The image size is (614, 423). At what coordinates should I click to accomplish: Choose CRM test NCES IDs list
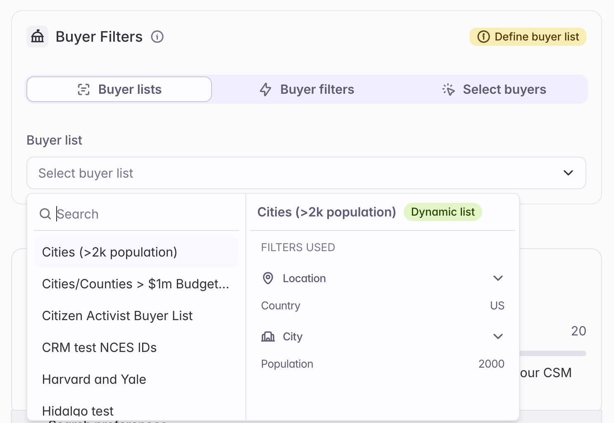136,347
